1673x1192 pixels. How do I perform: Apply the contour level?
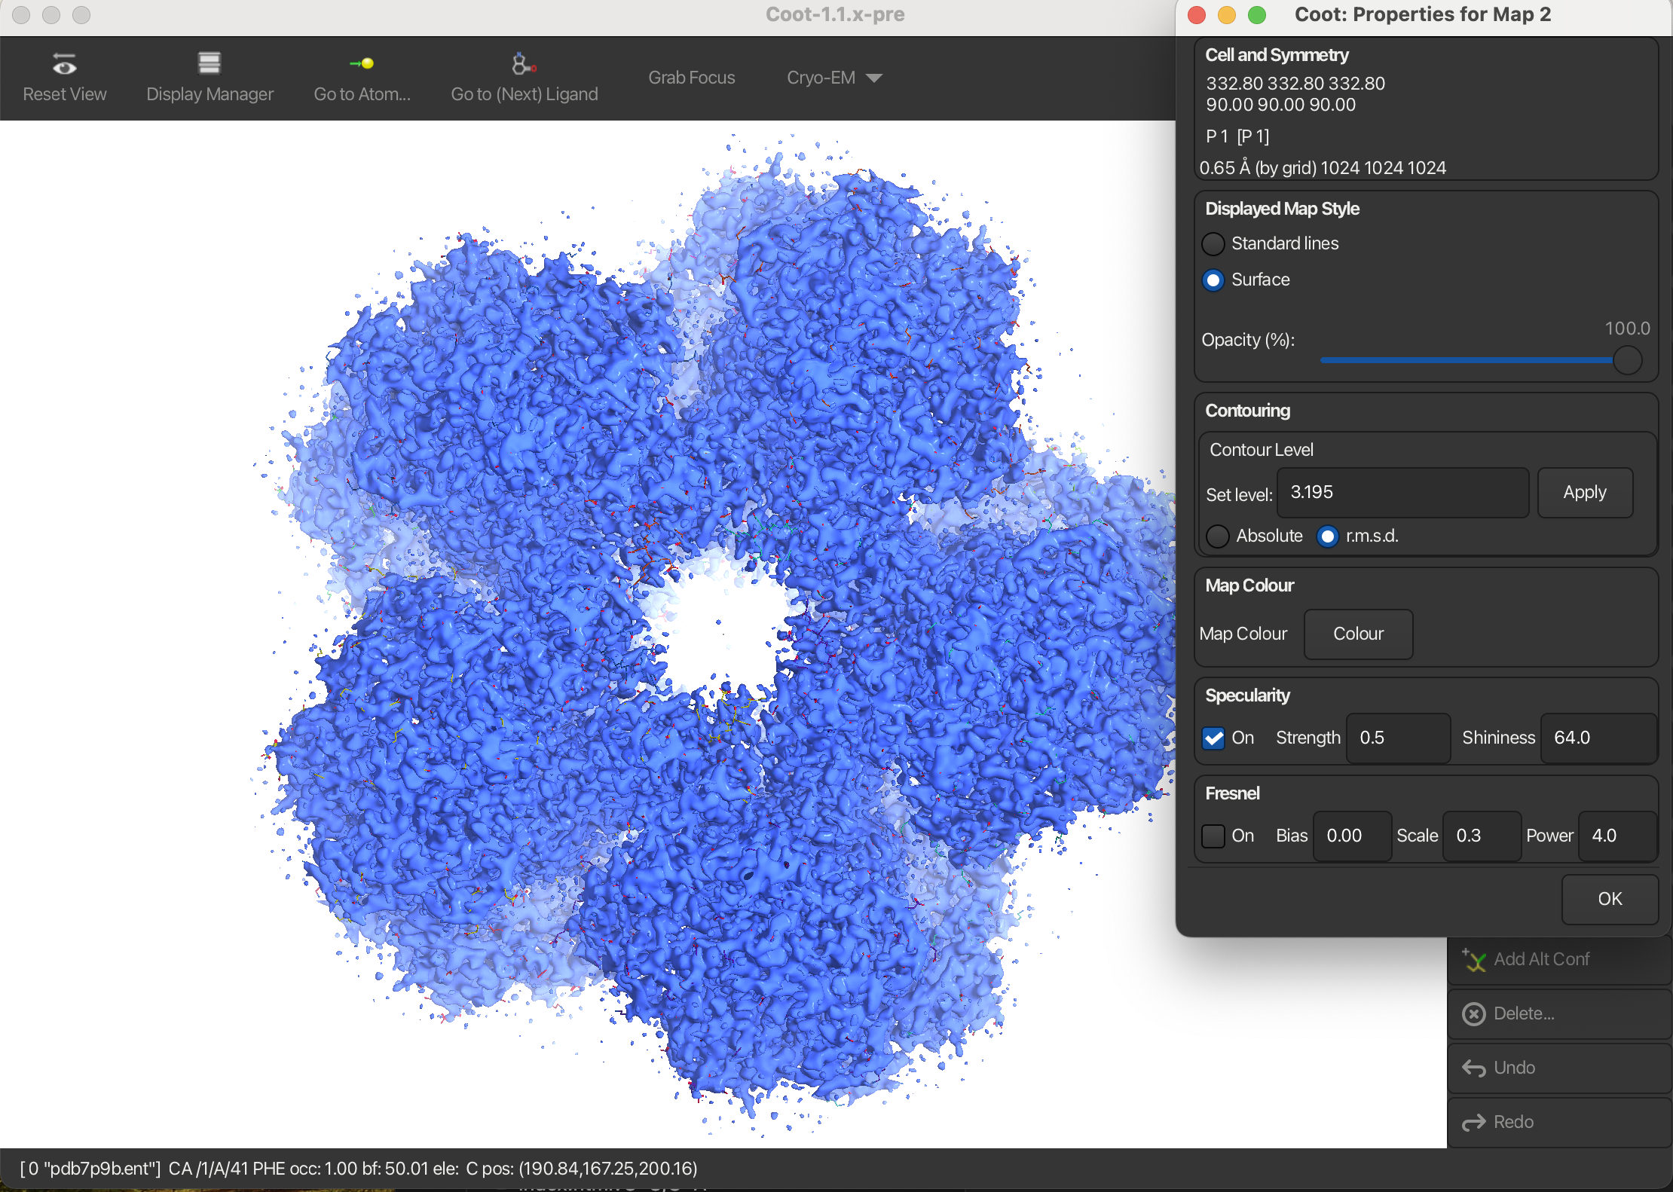[1584, 493]
